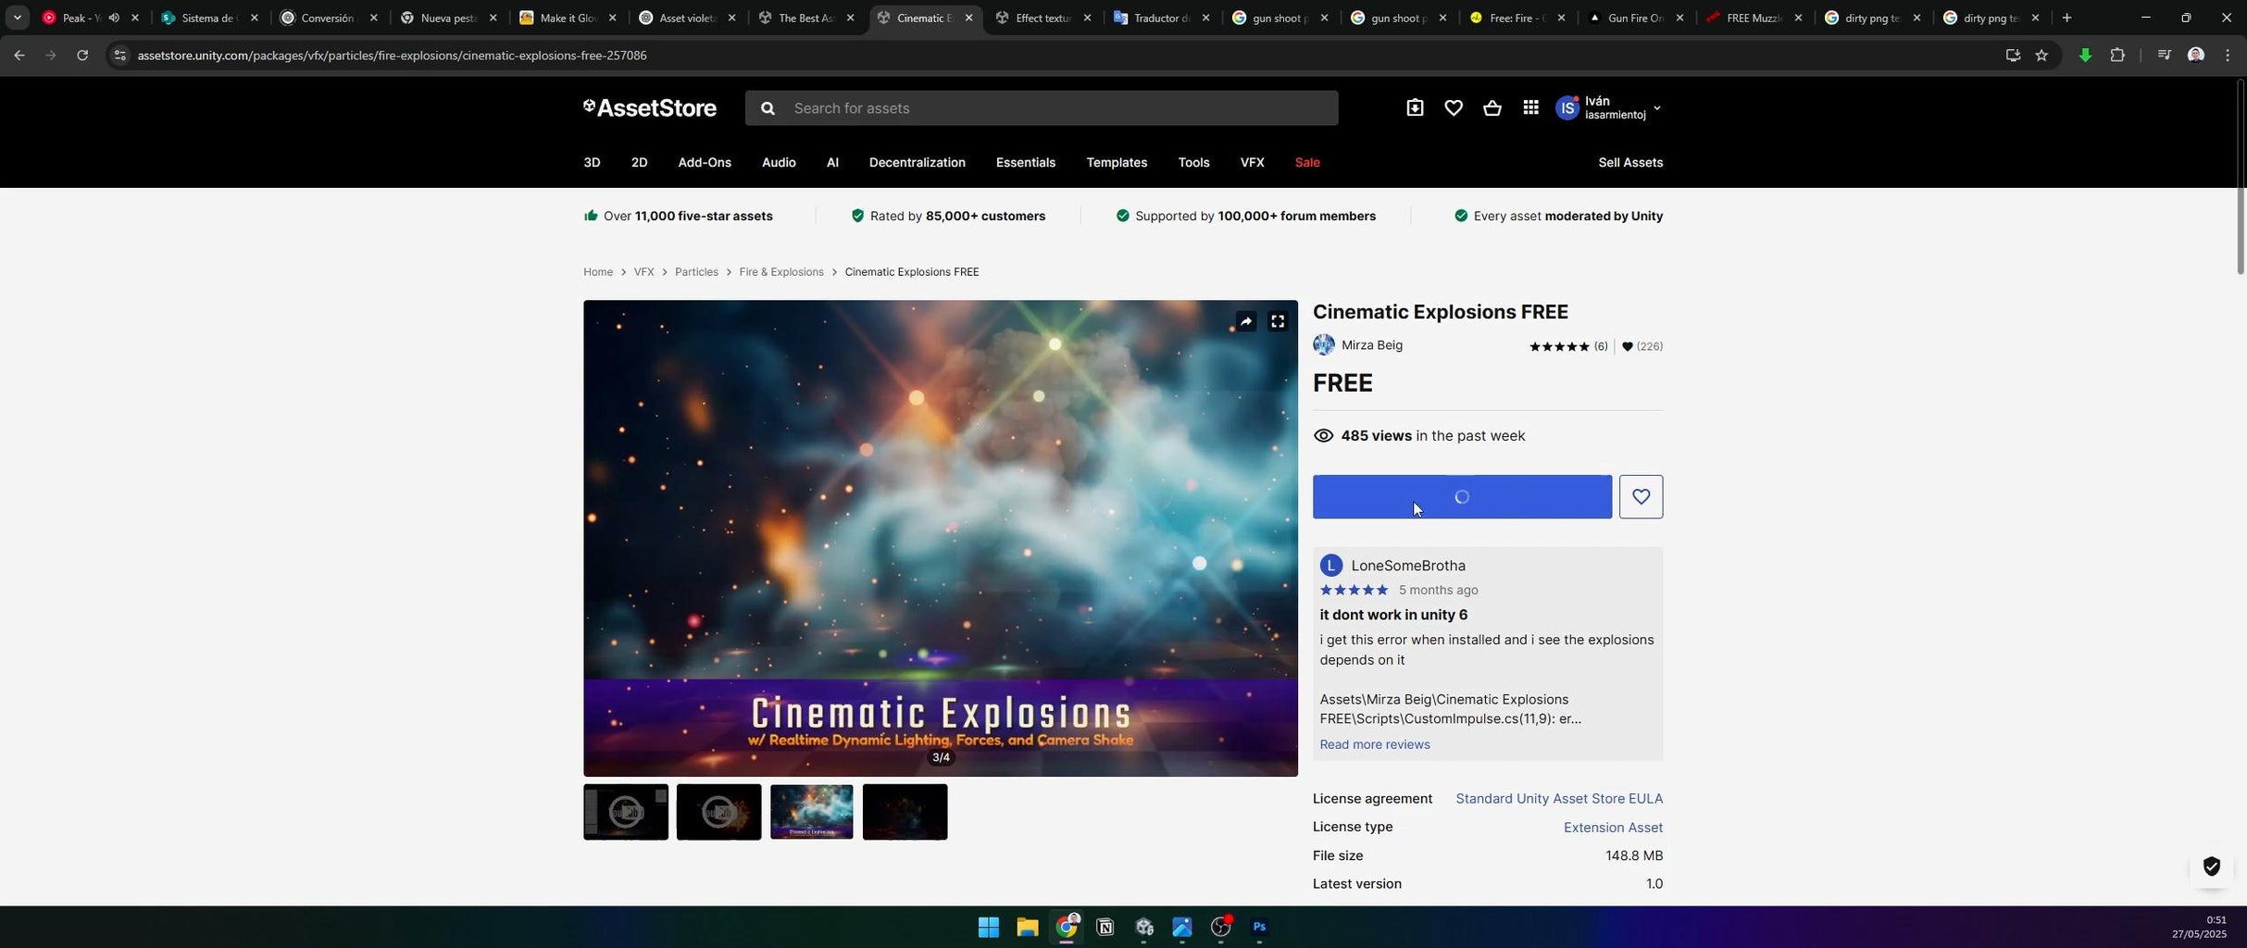Switch to the Effect texture tab

pos(1042,18)
